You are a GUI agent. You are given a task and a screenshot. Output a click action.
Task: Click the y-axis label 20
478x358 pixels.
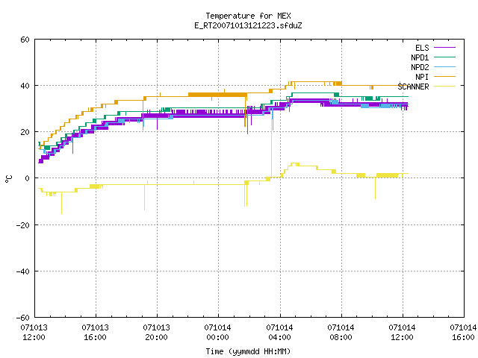point(25,132)
